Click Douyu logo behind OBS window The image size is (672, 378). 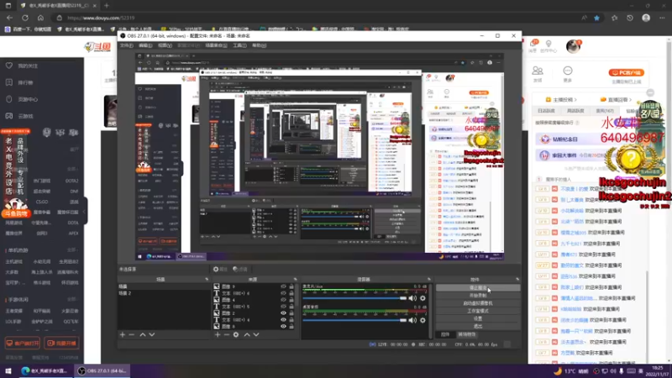pos(98,47)
